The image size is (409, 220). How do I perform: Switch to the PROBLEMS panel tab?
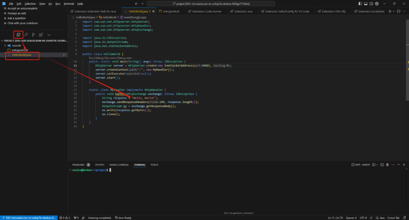pos(78,165)
